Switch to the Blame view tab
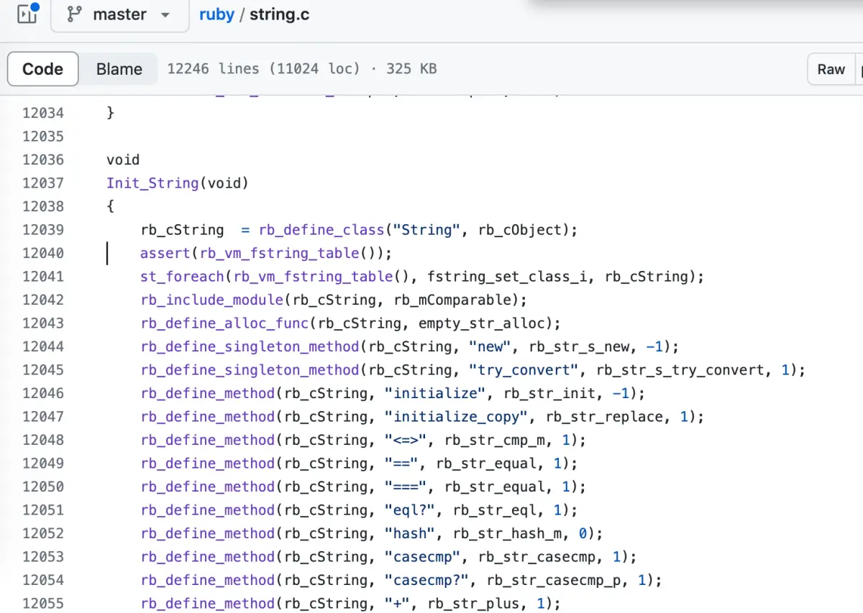This screenshot has width=863, height=613. point(119,69)
